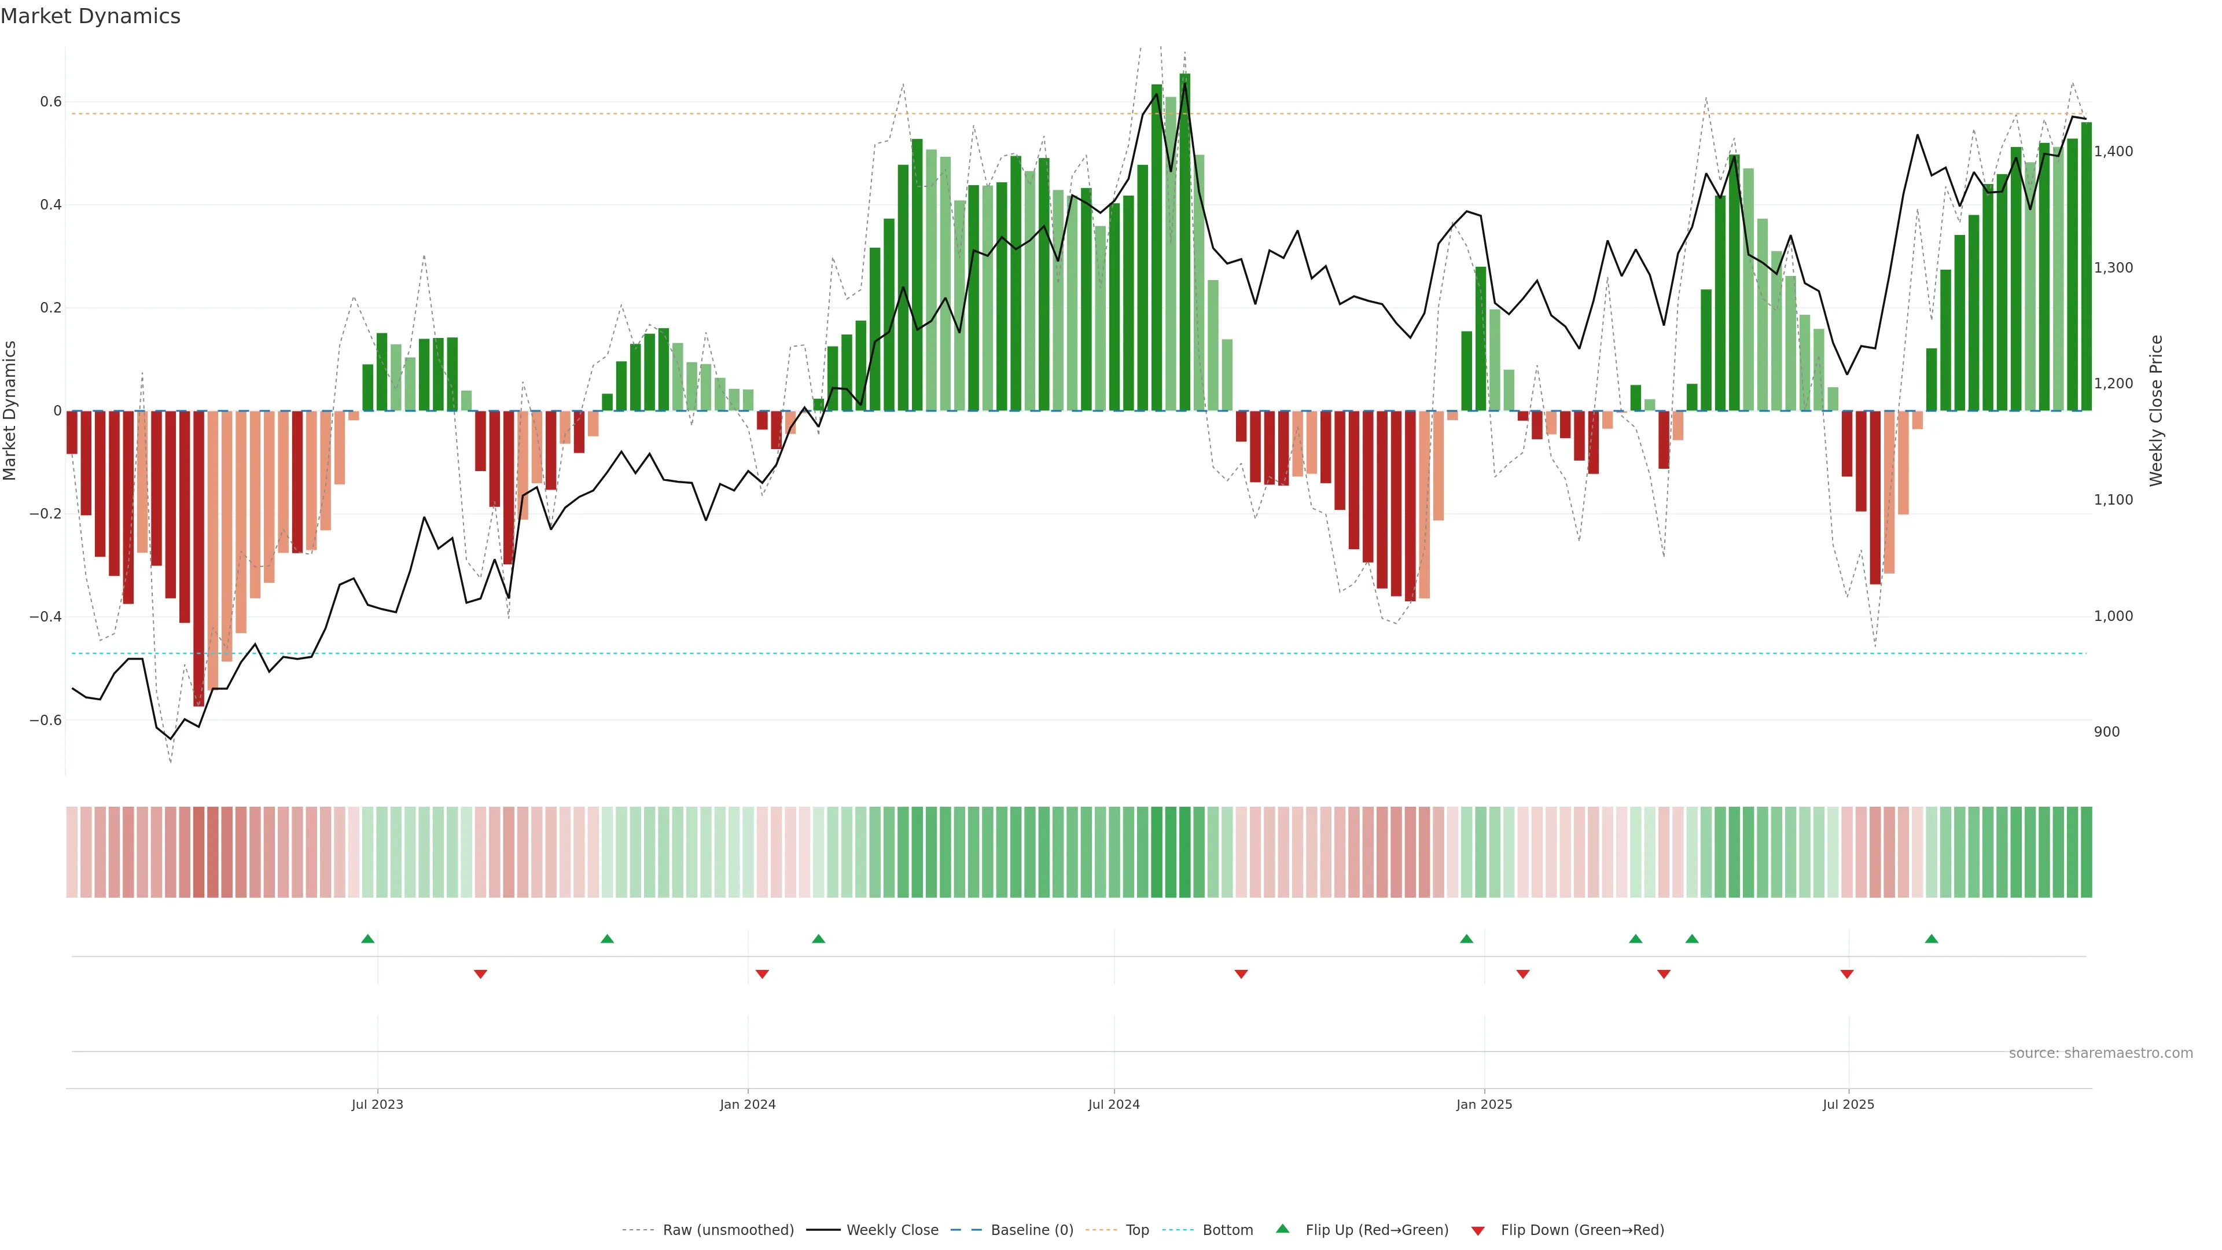This screenshot has width=2222, height=1250.
Task: Click the darkest red cell in the heatmap strip
Action: point(199,852)
